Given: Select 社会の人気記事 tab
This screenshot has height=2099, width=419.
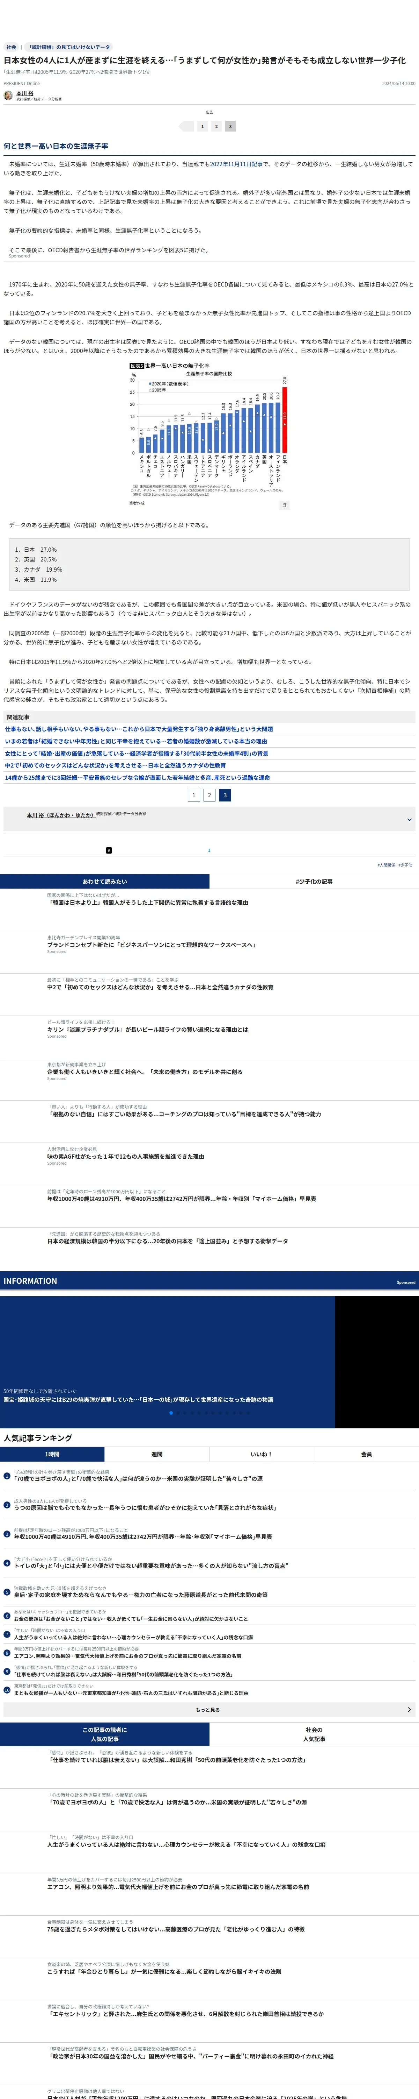Looking at the screenshot, I should click(314, 1735).
